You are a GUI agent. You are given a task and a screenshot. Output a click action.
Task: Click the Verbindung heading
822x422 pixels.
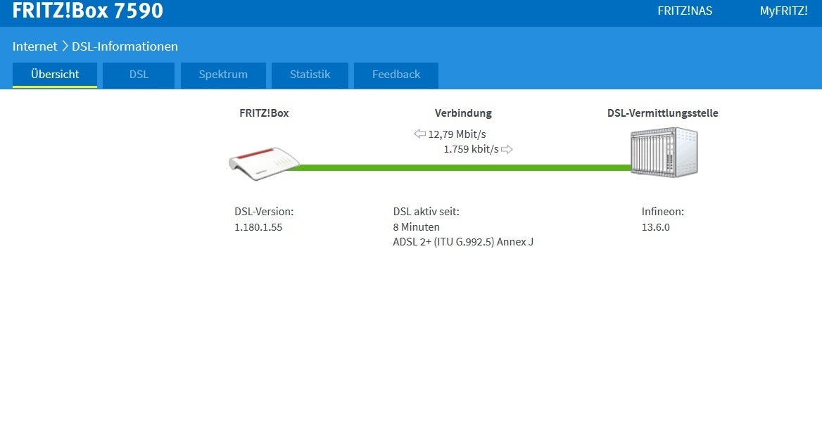pos(463,113)
